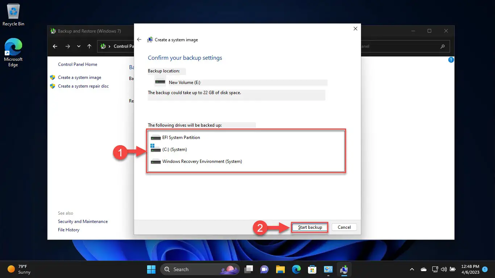Click shield icon beside Create a system image
This screenshot has height=278, width=495.
[x=53, y=77]
